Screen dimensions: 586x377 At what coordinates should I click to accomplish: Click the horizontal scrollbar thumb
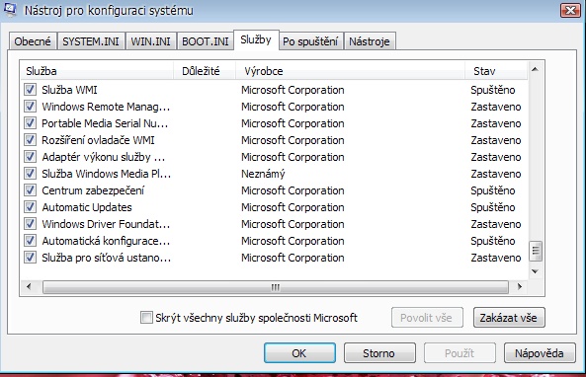pyautogui.click(x=276, y=287)
